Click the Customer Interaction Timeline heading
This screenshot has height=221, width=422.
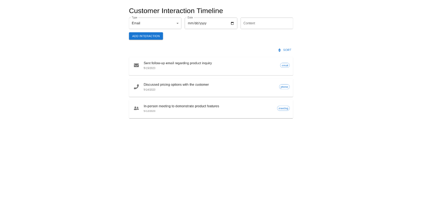pos(176,11)
